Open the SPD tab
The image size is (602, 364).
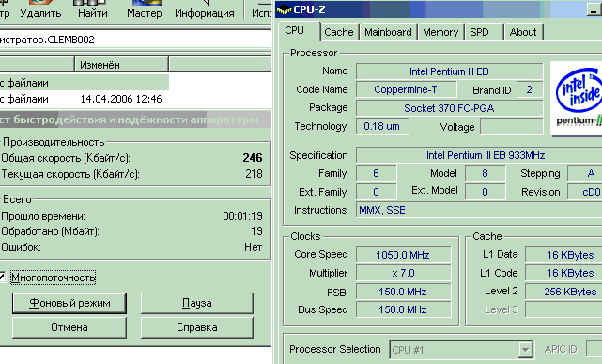[x=484, y=32]
